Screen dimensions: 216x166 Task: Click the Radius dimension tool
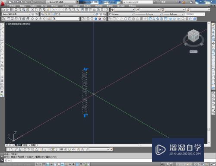tap(25, 150)
